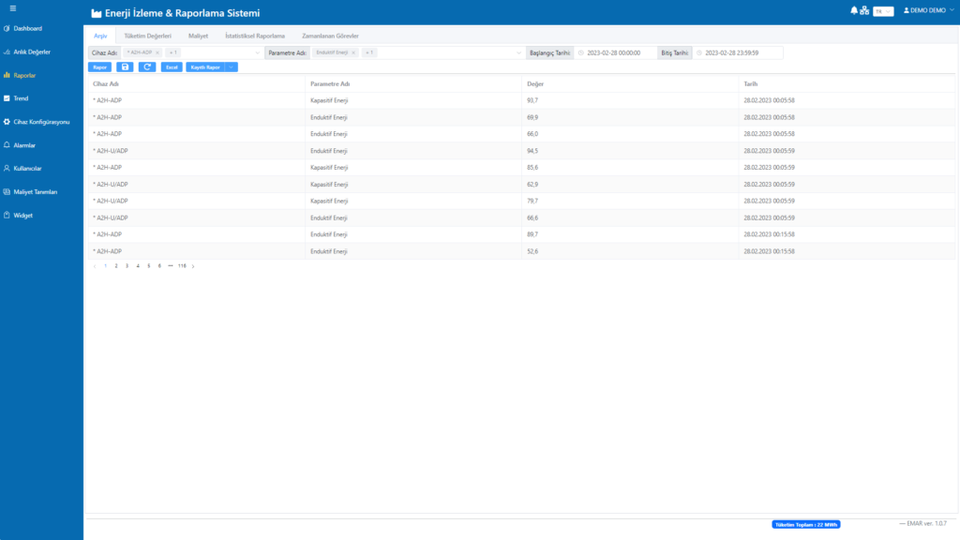Screen dimensions: 960x540
Task: Click the value cell 62,9
Action: point(532,185)
